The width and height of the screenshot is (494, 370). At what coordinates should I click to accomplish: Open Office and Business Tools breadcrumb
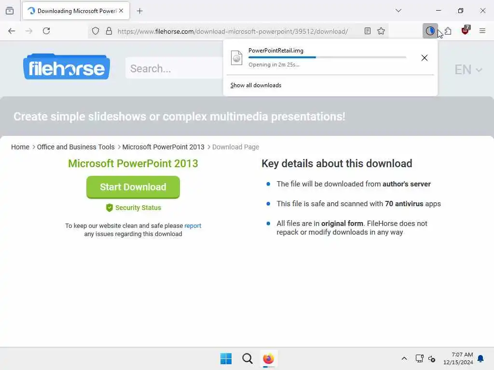(x=76, y=147)
